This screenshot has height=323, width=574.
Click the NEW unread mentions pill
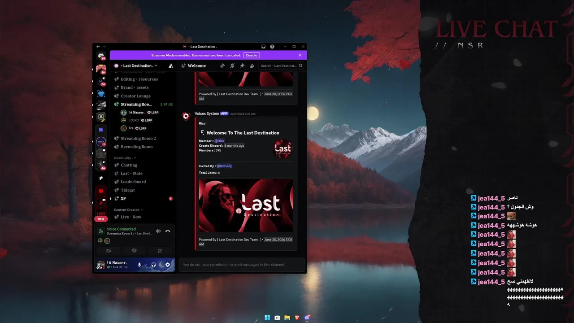[x=101, y=219]
